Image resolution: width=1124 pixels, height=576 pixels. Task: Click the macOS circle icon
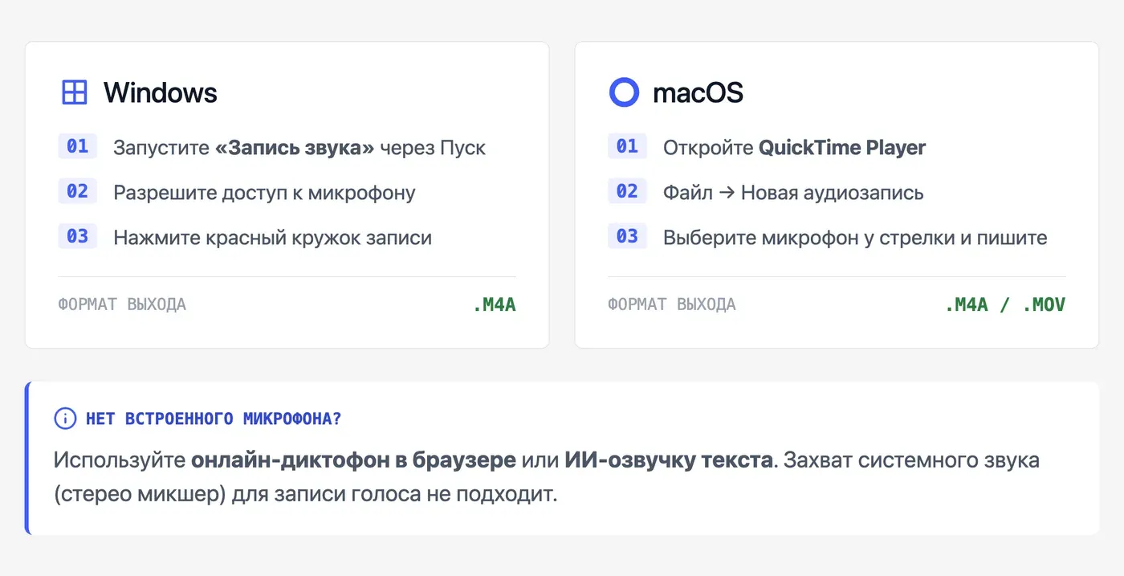click(x=624, y=92)
